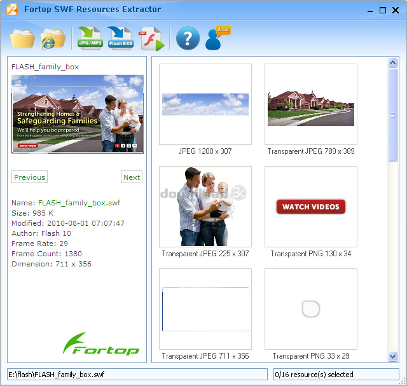Open SWF file from local folder icon
This screenshot has width=407, height=386.
pos(22,39)
